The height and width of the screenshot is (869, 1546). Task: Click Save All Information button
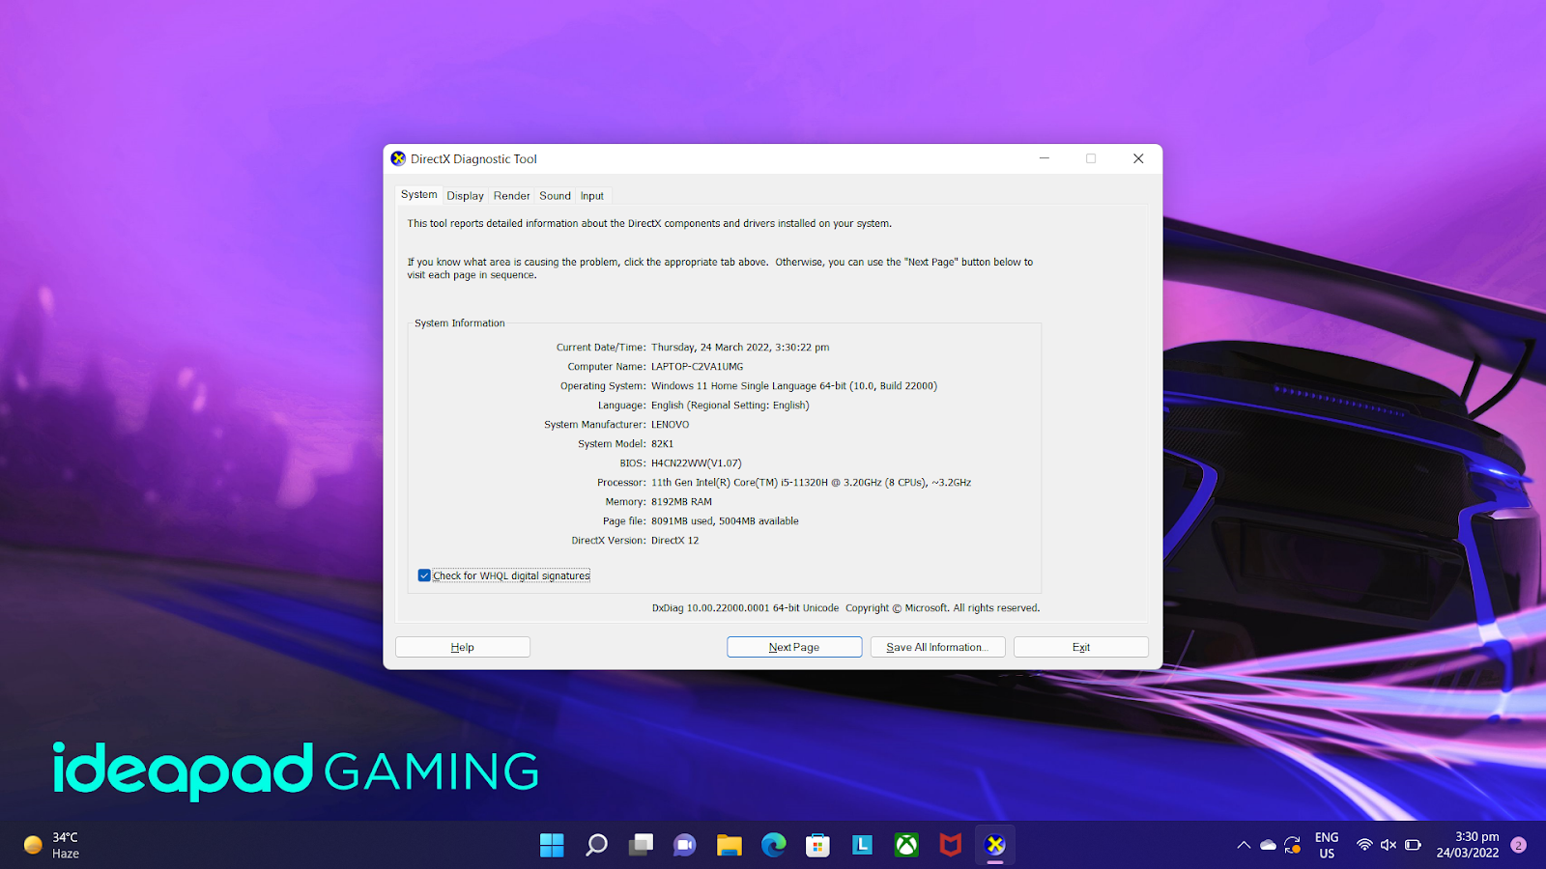938,647
